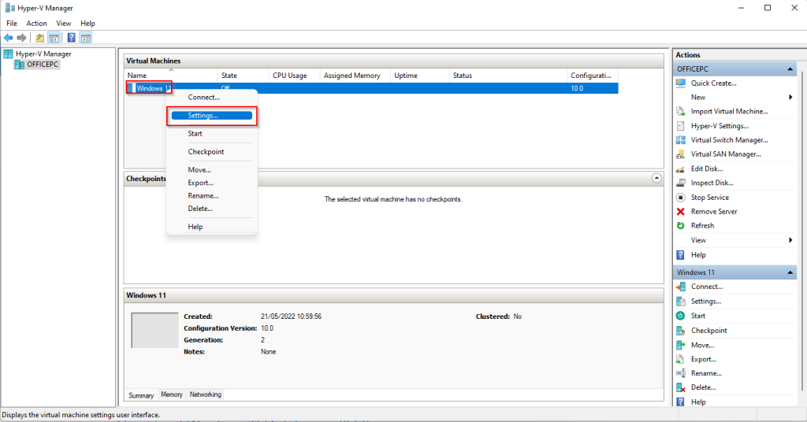Screen dimensions: 807x422
Task: Select OFFICEPC in the tree pane
Action: tap(43, 65)
